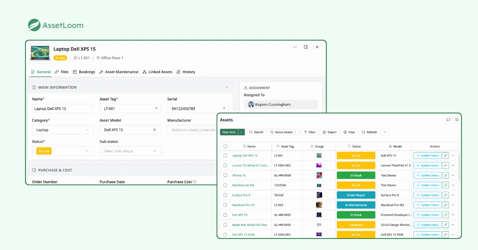Check the Laptop Dell XPS 15 row checkbox
The height and width of the screenshot is (250, 478).
click(x=225, y=156)
